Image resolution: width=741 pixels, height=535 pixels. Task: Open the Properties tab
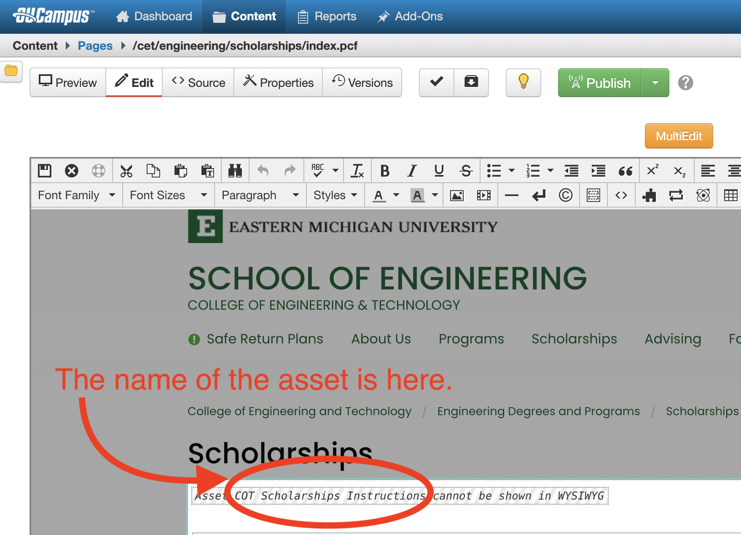(278, 82)
